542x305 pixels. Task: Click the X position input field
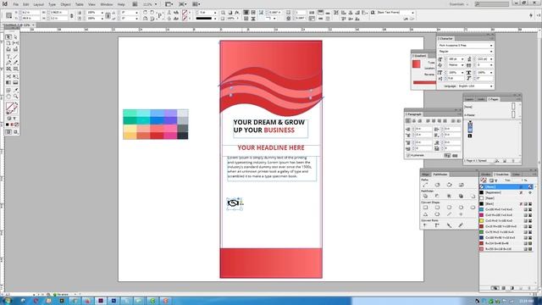click(31, 13)
